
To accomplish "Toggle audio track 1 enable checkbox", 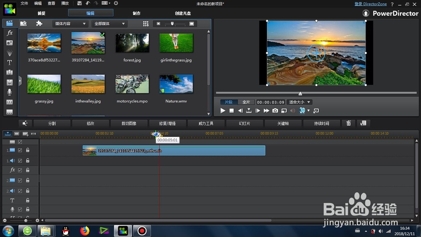I will click(x=20, y=161).
